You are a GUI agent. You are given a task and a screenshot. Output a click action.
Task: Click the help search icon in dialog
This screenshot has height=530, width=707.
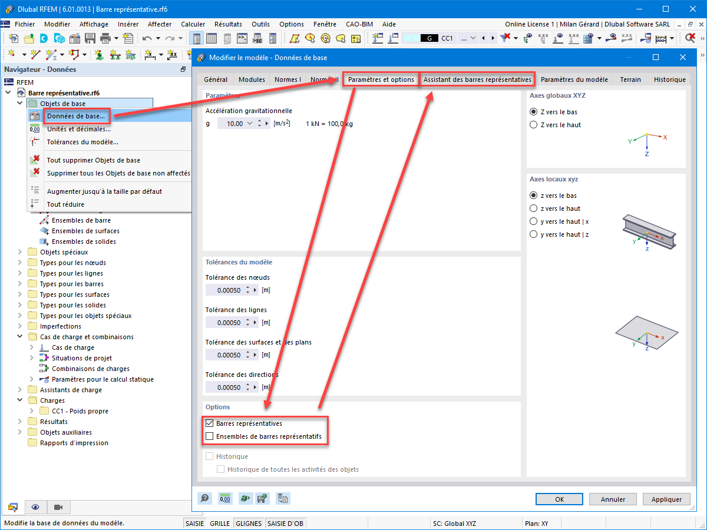204,498
